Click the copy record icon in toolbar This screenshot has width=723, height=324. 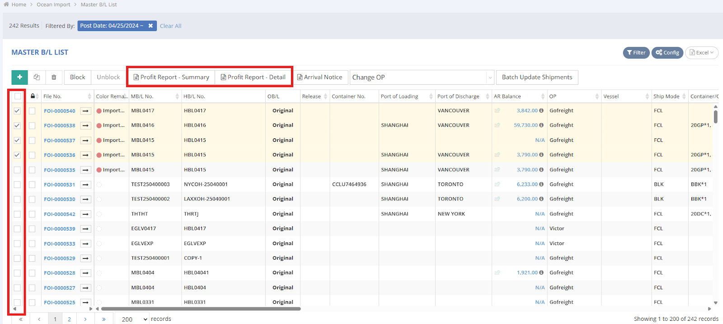click(37, 77)
